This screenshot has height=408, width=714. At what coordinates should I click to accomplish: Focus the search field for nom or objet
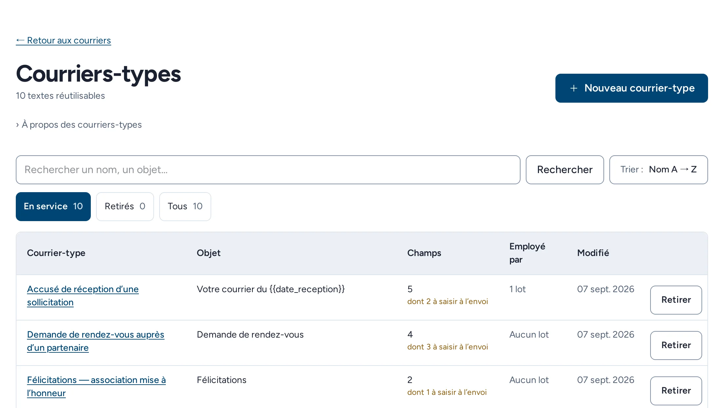[x=268, y=170]
